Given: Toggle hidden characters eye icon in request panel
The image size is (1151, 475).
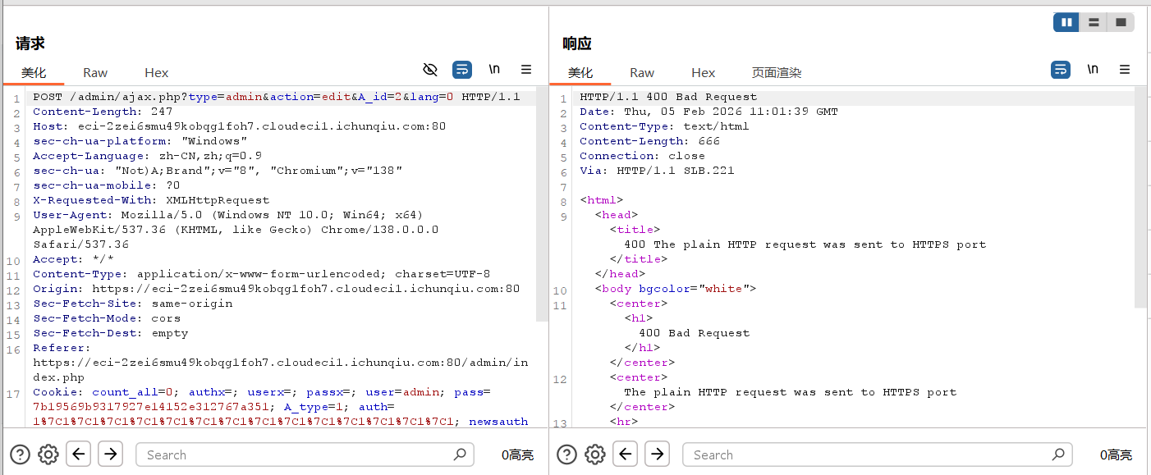Looking at the screenshot, I should [x=429, y=70].
